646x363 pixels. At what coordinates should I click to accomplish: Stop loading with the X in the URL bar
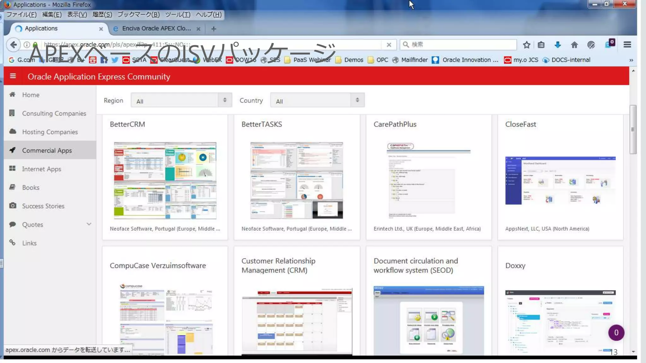coord(389,45)
